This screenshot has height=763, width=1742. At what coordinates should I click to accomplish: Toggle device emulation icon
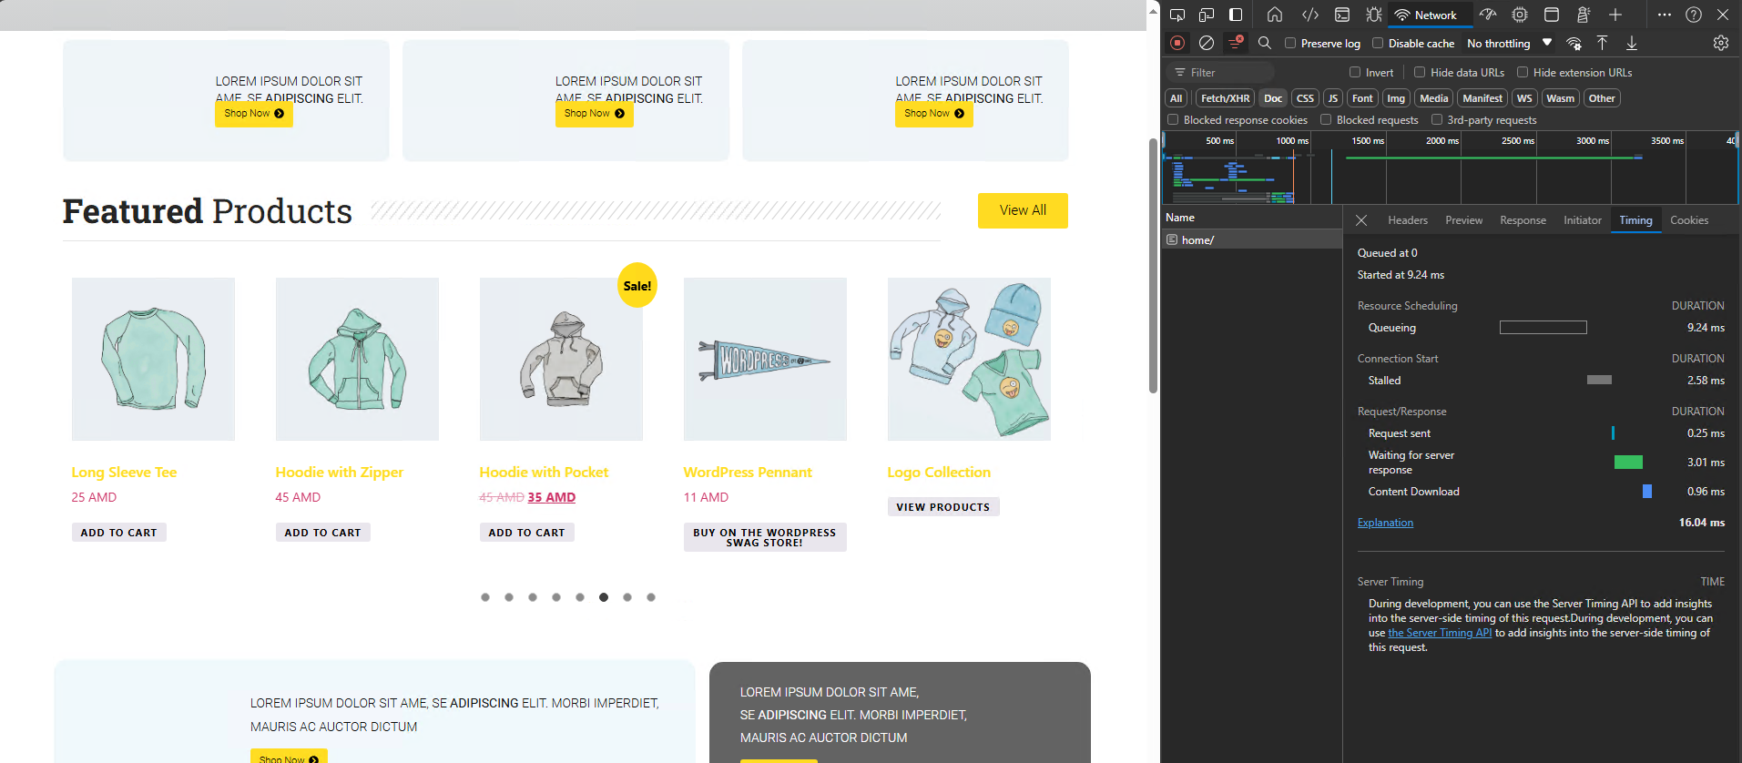[x=1207, y=15]
